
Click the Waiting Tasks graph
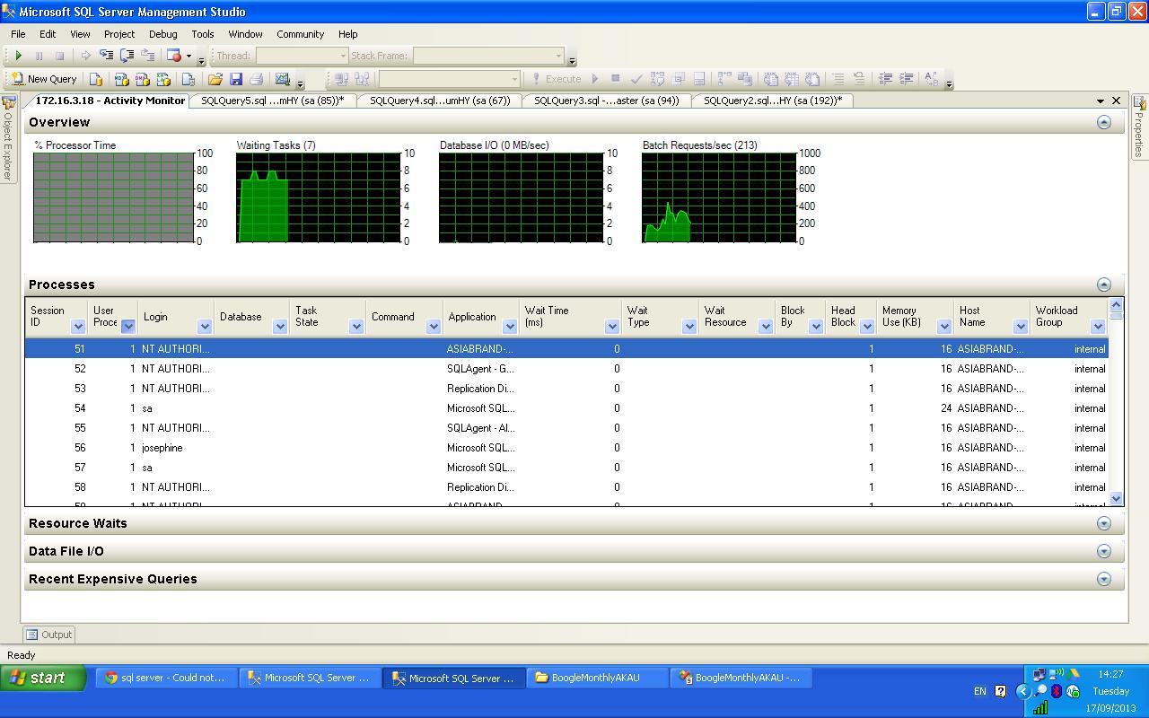click(319, 197)
